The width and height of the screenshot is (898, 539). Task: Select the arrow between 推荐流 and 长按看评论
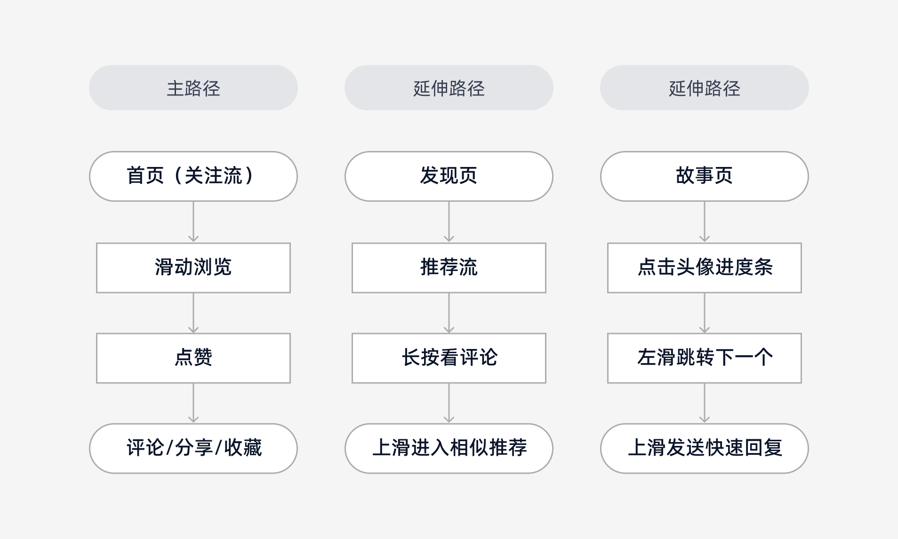coord(449,313)
